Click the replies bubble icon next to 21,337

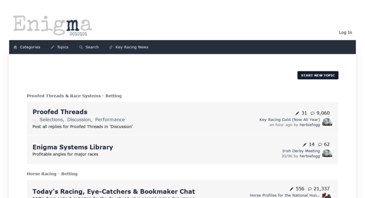click(310, 189)
